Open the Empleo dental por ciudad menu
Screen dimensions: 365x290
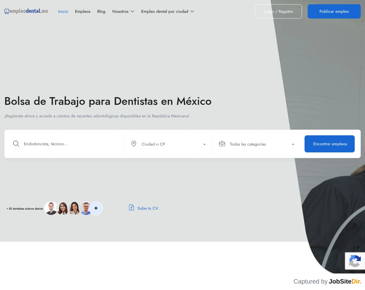[167, 11]
